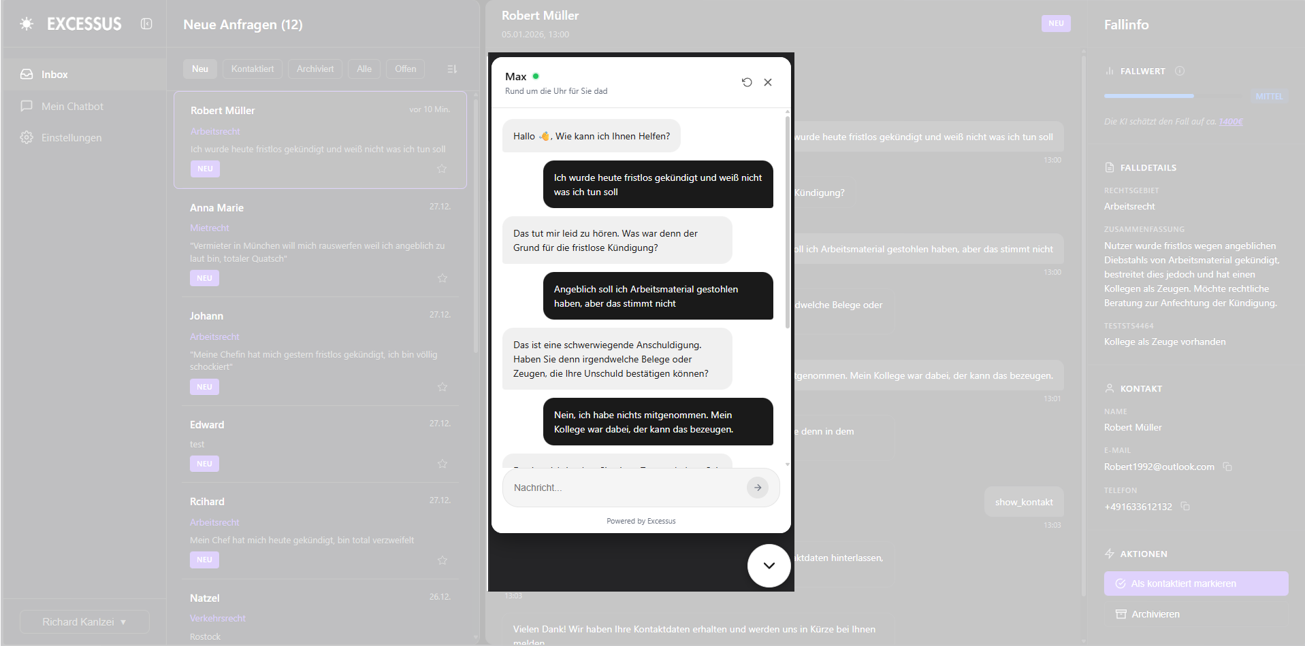Screen dimensions: 1305x646
Task: Select the Archiviert filter tab
Action: 315,69
